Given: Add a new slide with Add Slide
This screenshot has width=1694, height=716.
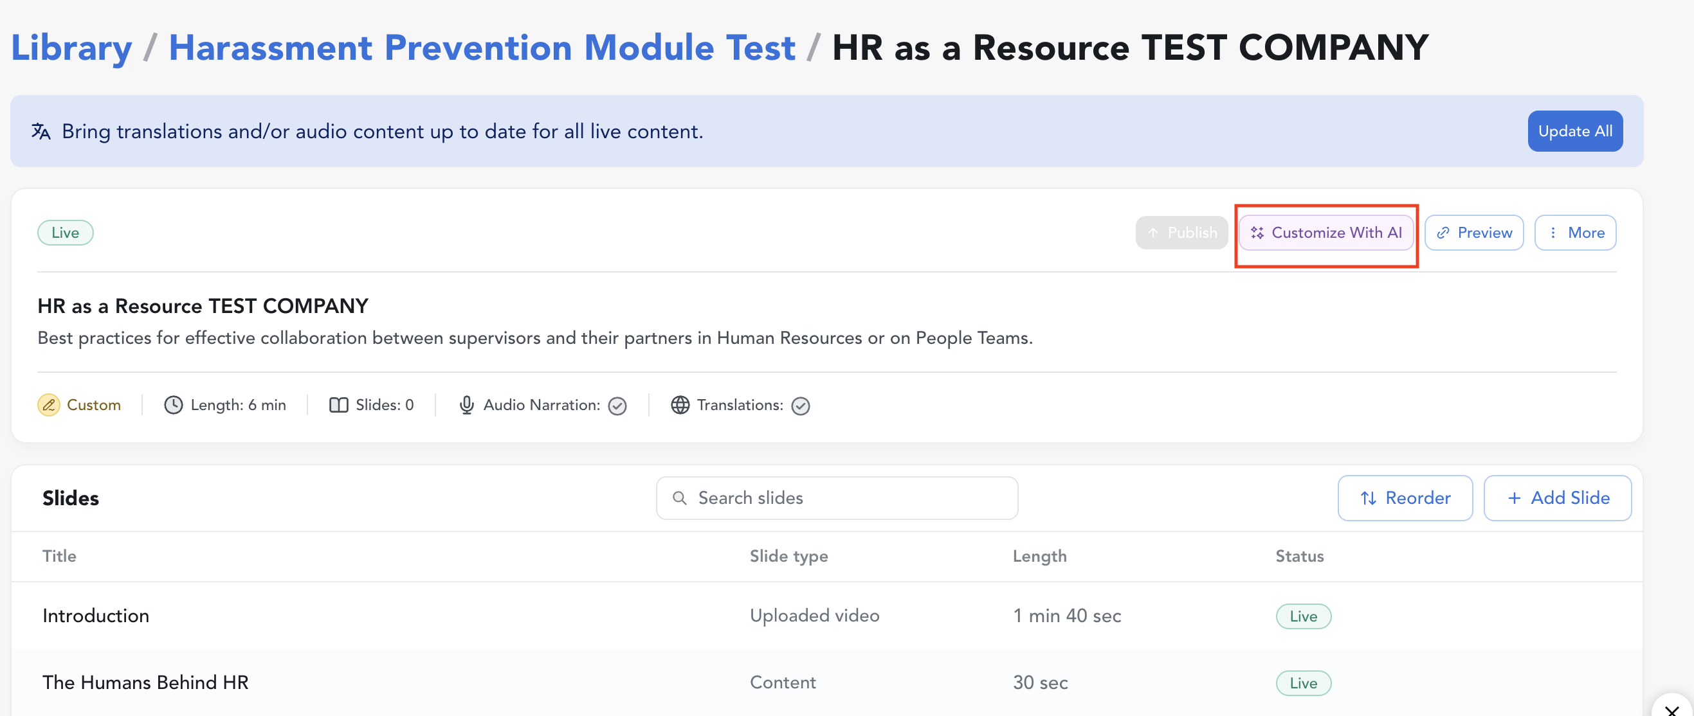Looking at the screenshot, I should tap(1557, 498).
